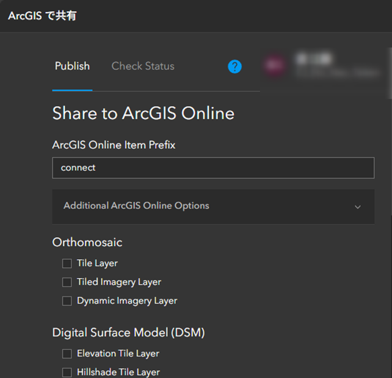Click the blue help question mark icon
Viewport: 392px width, 378px height.
(235, 66)
